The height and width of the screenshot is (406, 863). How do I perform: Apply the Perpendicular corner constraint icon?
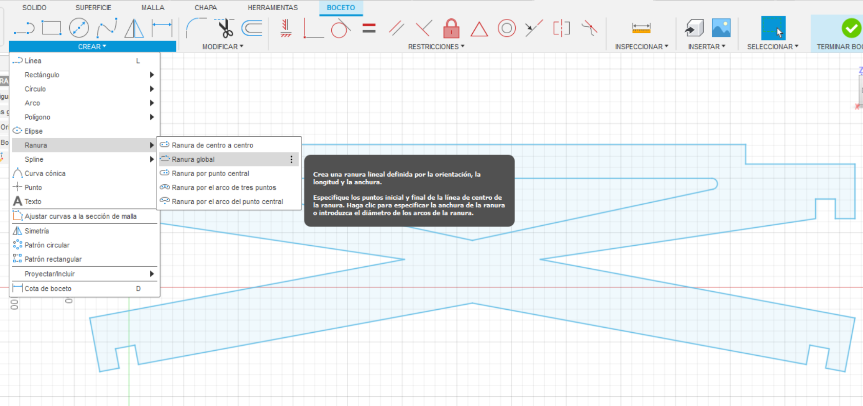[313, 28]
